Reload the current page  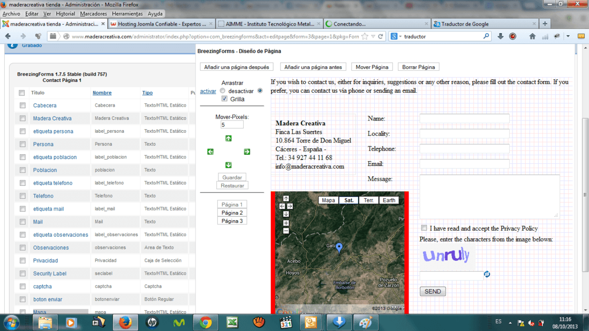(x=381, y=36)
